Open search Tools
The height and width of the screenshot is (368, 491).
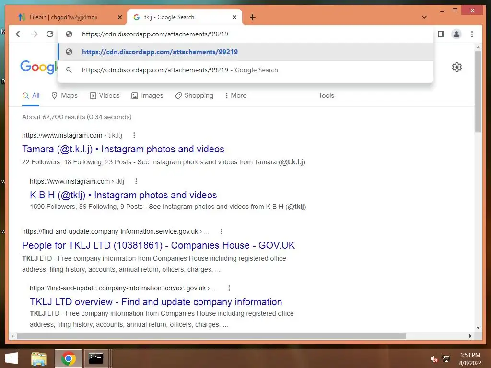[x=326, y=96]
